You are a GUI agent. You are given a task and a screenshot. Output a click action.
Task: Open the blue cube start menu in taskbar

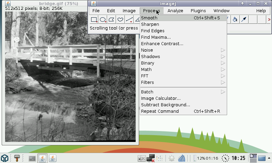click(5, 158)
